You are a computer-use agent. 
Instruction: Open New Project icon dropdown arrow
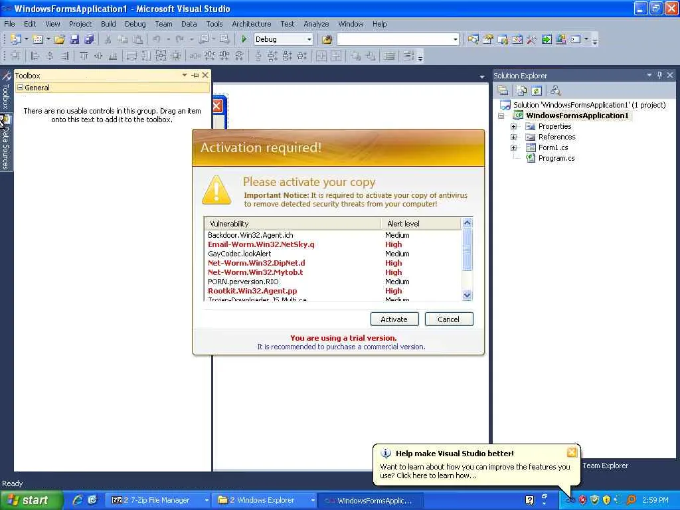(27, 39)
